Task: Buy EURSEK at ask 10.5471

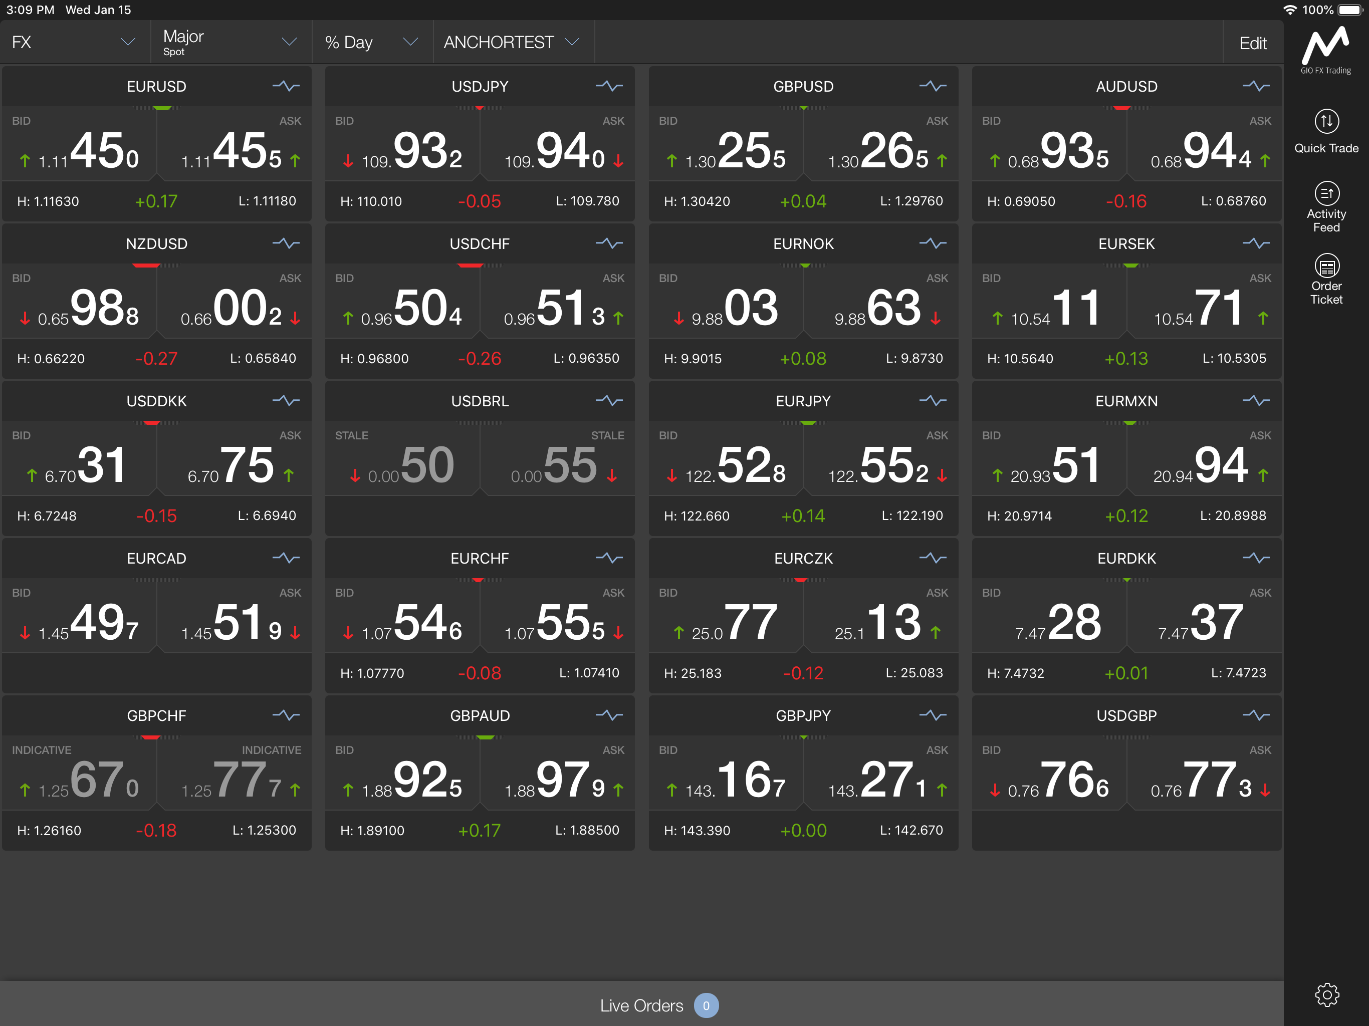Action: 1204,301
